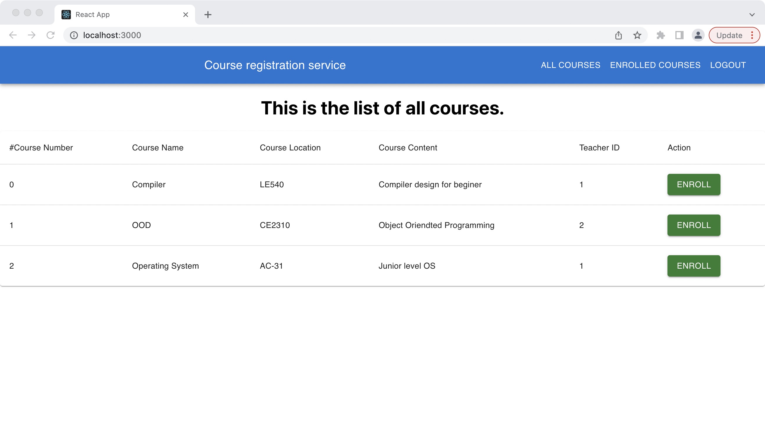This screenshot has height=446, width=765.
Task: Open the ENROLLED COURSES section
Action: coord(655,65)
